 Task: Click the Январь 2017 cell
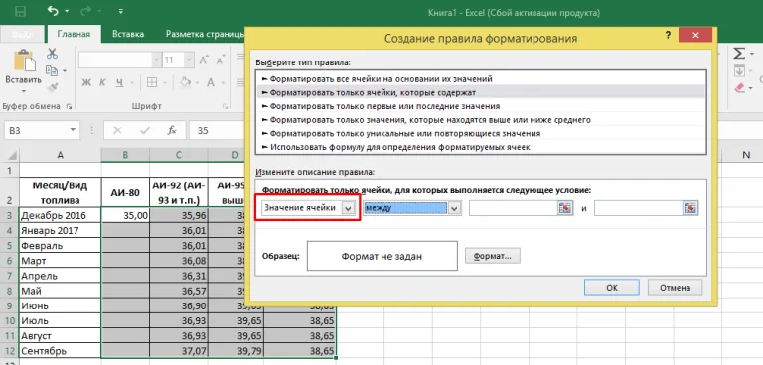point(60,230)
